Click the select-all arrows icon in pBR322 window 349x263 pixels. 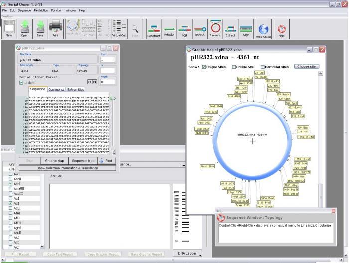92,82
